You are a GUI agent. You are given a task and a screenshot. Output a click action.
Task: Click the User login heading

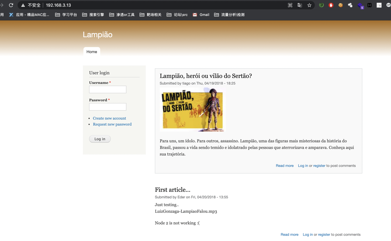pyautogui.click(x=99, y=73)
